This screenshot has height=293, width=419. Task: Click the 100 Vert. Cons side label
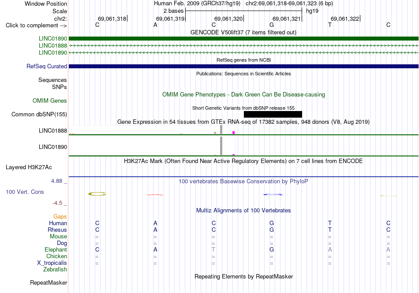pos(25,192)
